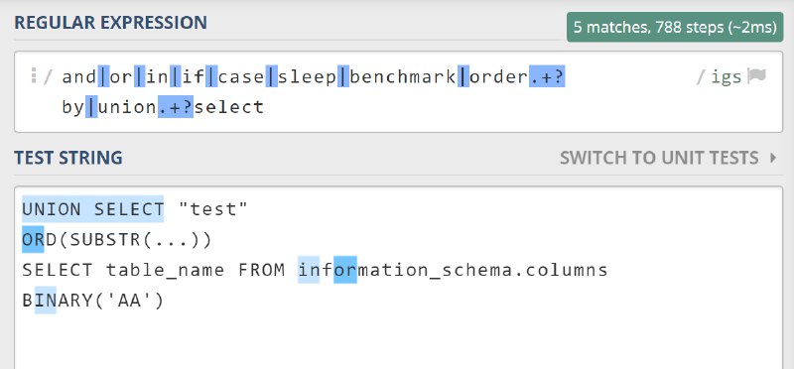
Task: Click the highlighted .+? quantifier after "union"
Action: 176,107
